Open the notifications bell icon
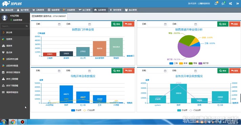Image resolution: width=241 pixels, height=125 pixels. [x=216, y=3]
